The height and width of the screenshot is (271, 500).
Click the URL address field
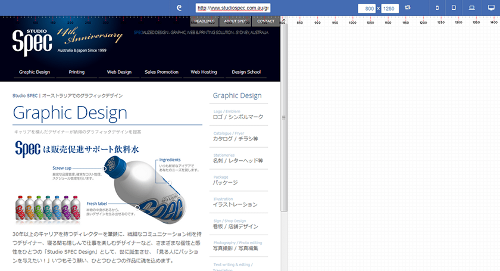click(233, 8)
